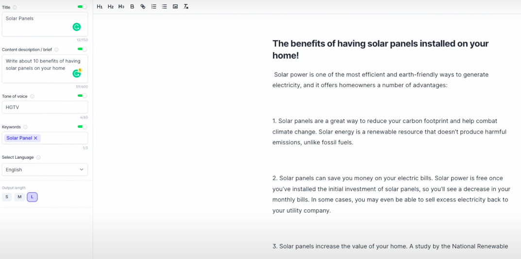Switch off Tone of voice toggle
Screen dimensions: 521x259
[82, 96]
